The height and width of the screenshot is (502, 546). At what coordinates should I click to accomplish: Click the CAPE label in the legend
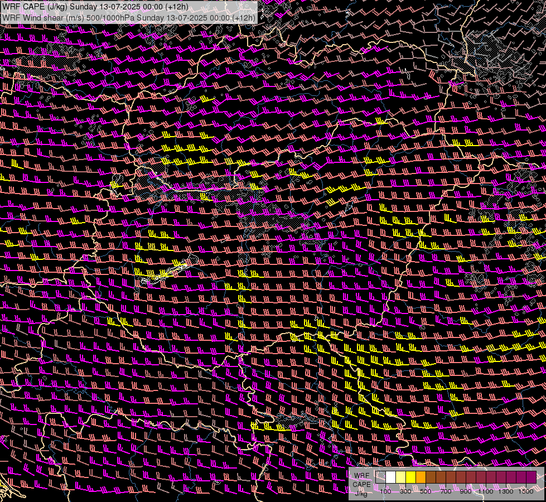pyautogui.click(x=362, y=485)
